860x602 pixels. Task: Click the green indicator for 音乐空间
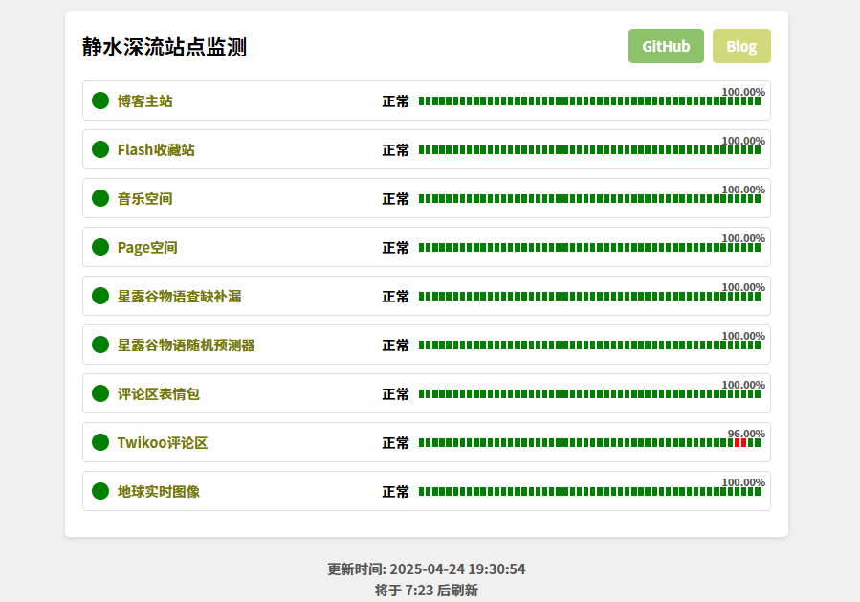[100, 198]
